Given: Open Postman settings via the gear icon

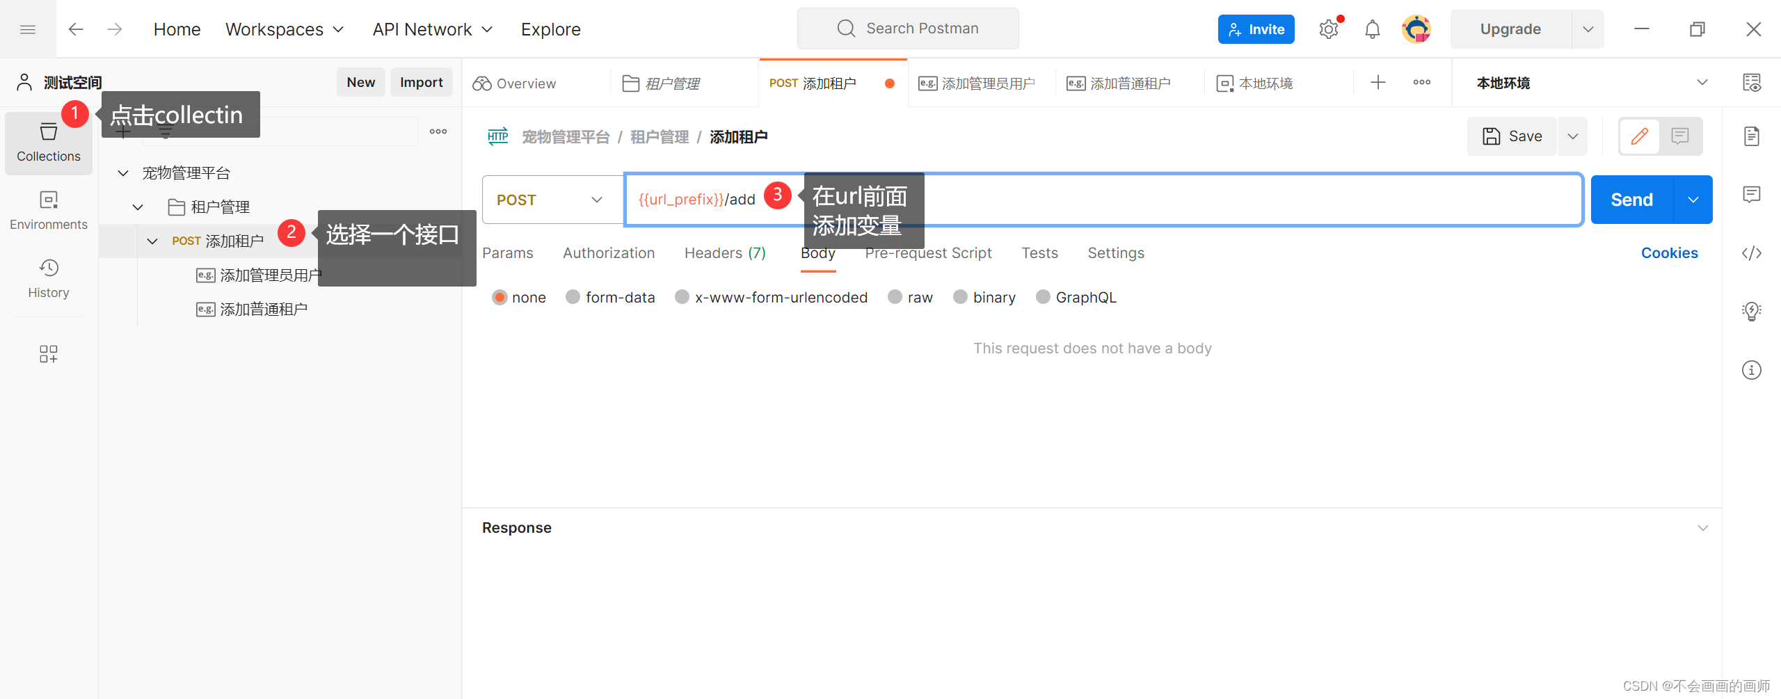Looking at the screenshot, I should (x=1329, y=29).
